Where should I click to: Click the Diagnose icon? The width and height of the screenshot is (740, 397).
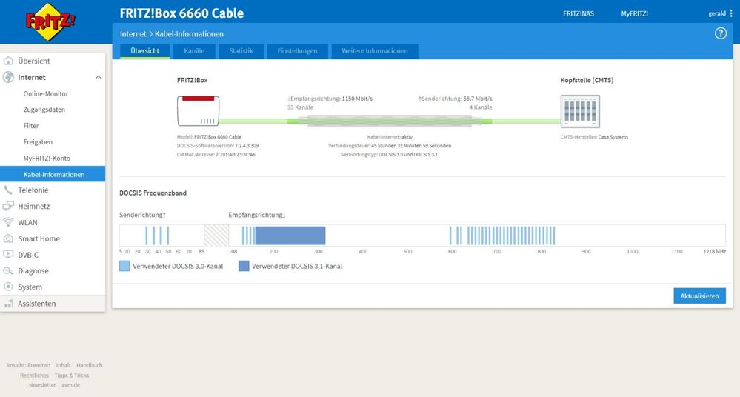pos(8,270)
